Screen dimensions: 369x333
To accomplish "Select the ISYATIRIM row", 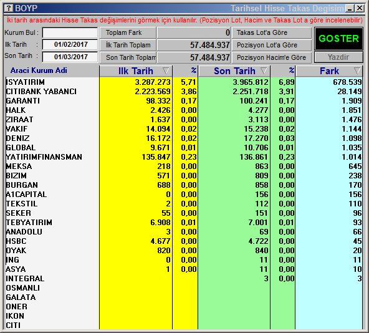I will (184, 82).
